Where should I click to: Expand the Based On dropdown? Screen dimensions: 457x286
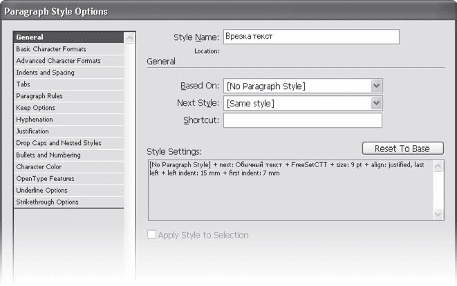pos(376,86)
